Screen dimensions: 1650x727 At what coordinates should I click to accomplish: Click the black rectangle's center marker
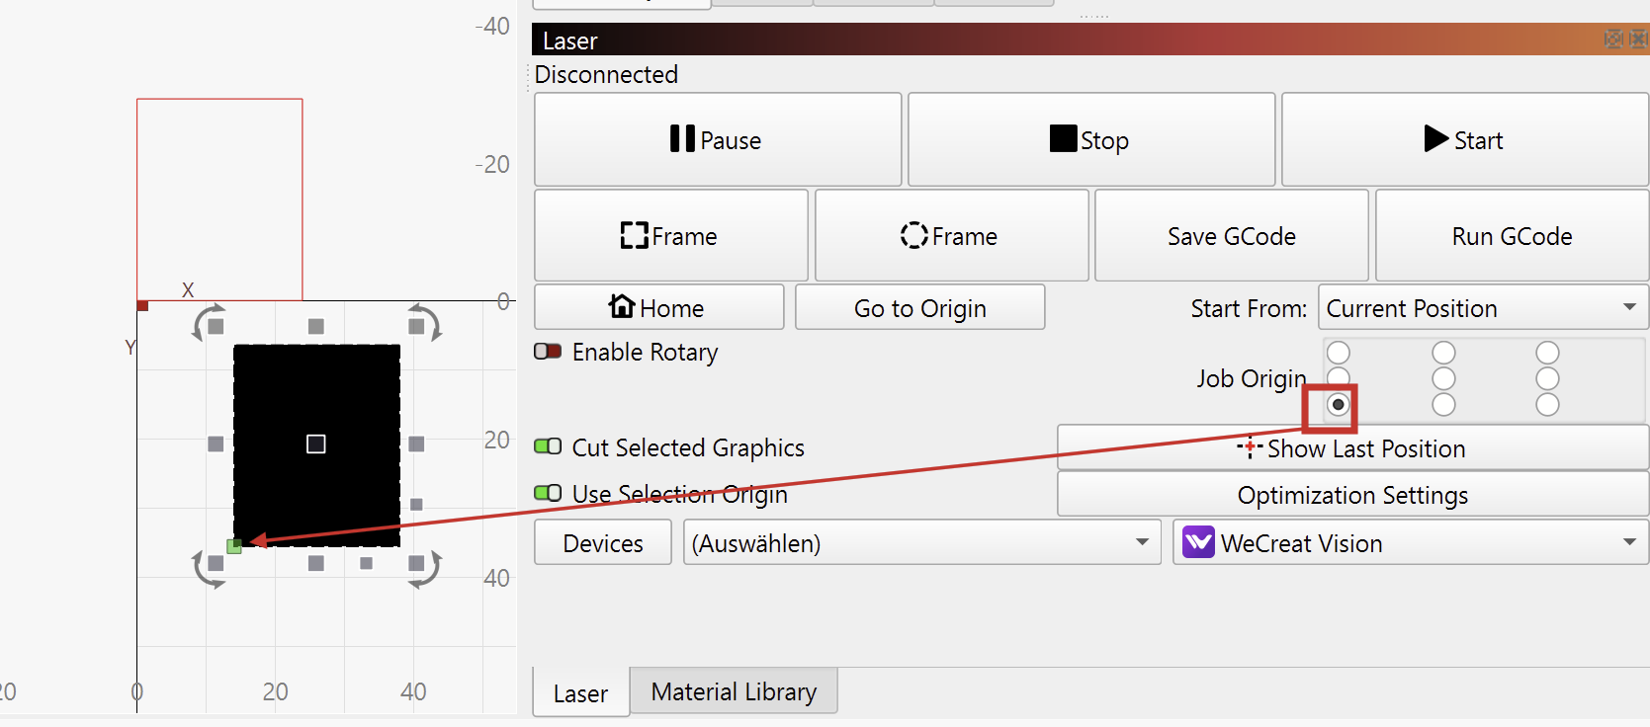coord(316,444)
